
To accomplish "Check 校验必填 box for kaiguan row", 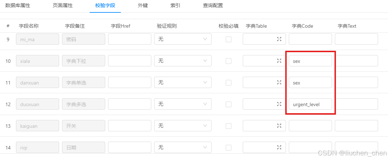I will (x=229, y=126).
